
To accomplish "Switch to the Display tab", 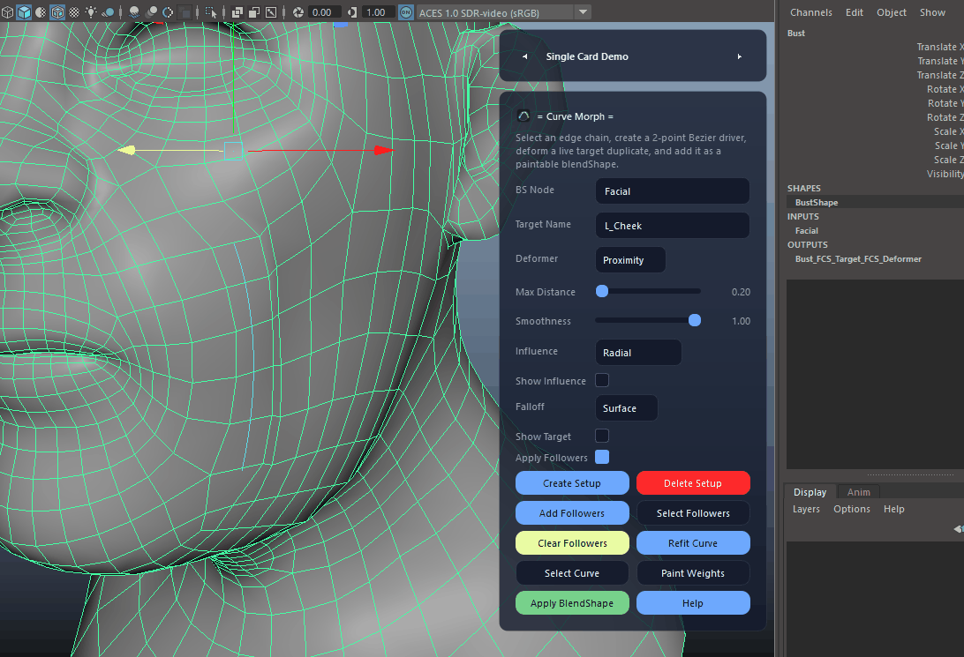I will tap(810, 492).
